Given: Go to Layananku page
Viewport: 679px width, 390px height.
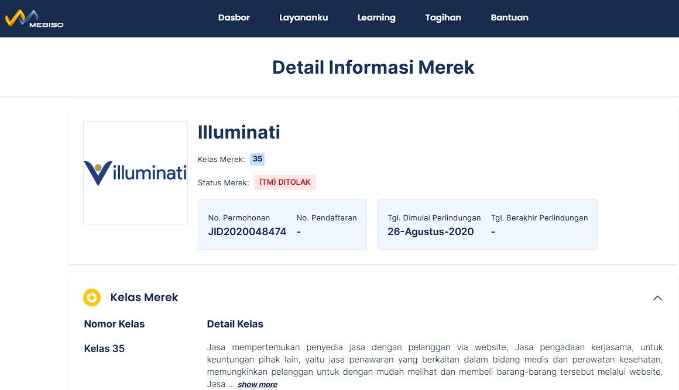Looking at the screenshot, I should pyautogui.click(x=304, y=18).
